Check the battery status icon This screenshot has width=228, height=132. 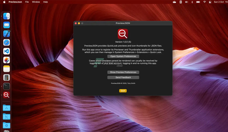coord(198,2)
